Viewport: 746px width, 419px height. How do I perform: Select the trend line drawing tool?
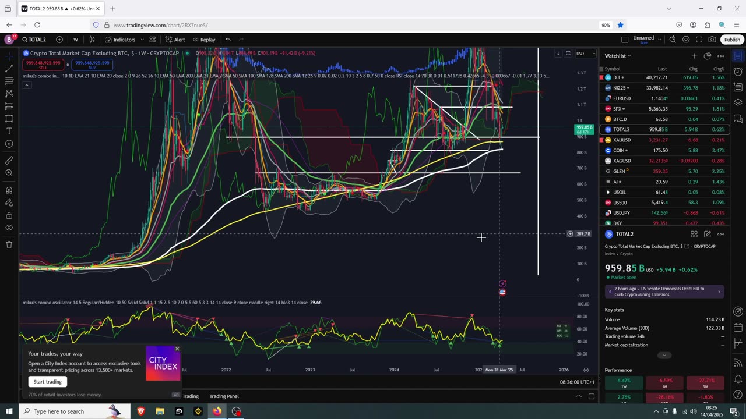9,69
